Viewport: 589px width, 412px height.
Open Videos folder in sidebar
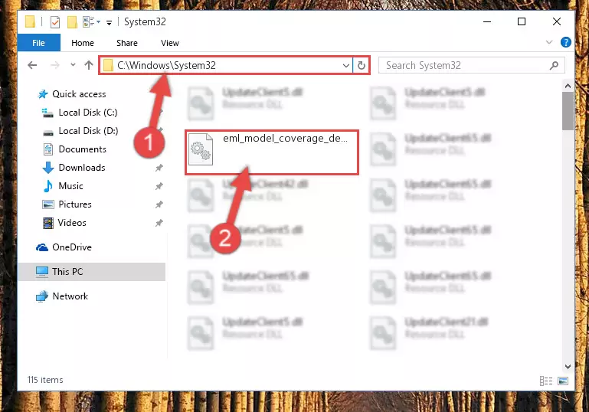[x=72, y=223]
